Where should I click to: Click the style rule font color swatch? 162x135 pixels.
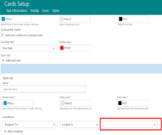pos(120,103)
